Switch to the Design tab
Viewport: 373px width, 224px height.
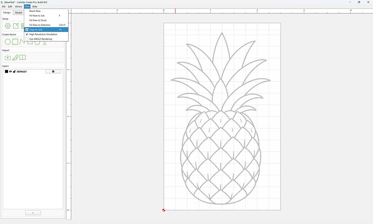[x=6, y=12]
